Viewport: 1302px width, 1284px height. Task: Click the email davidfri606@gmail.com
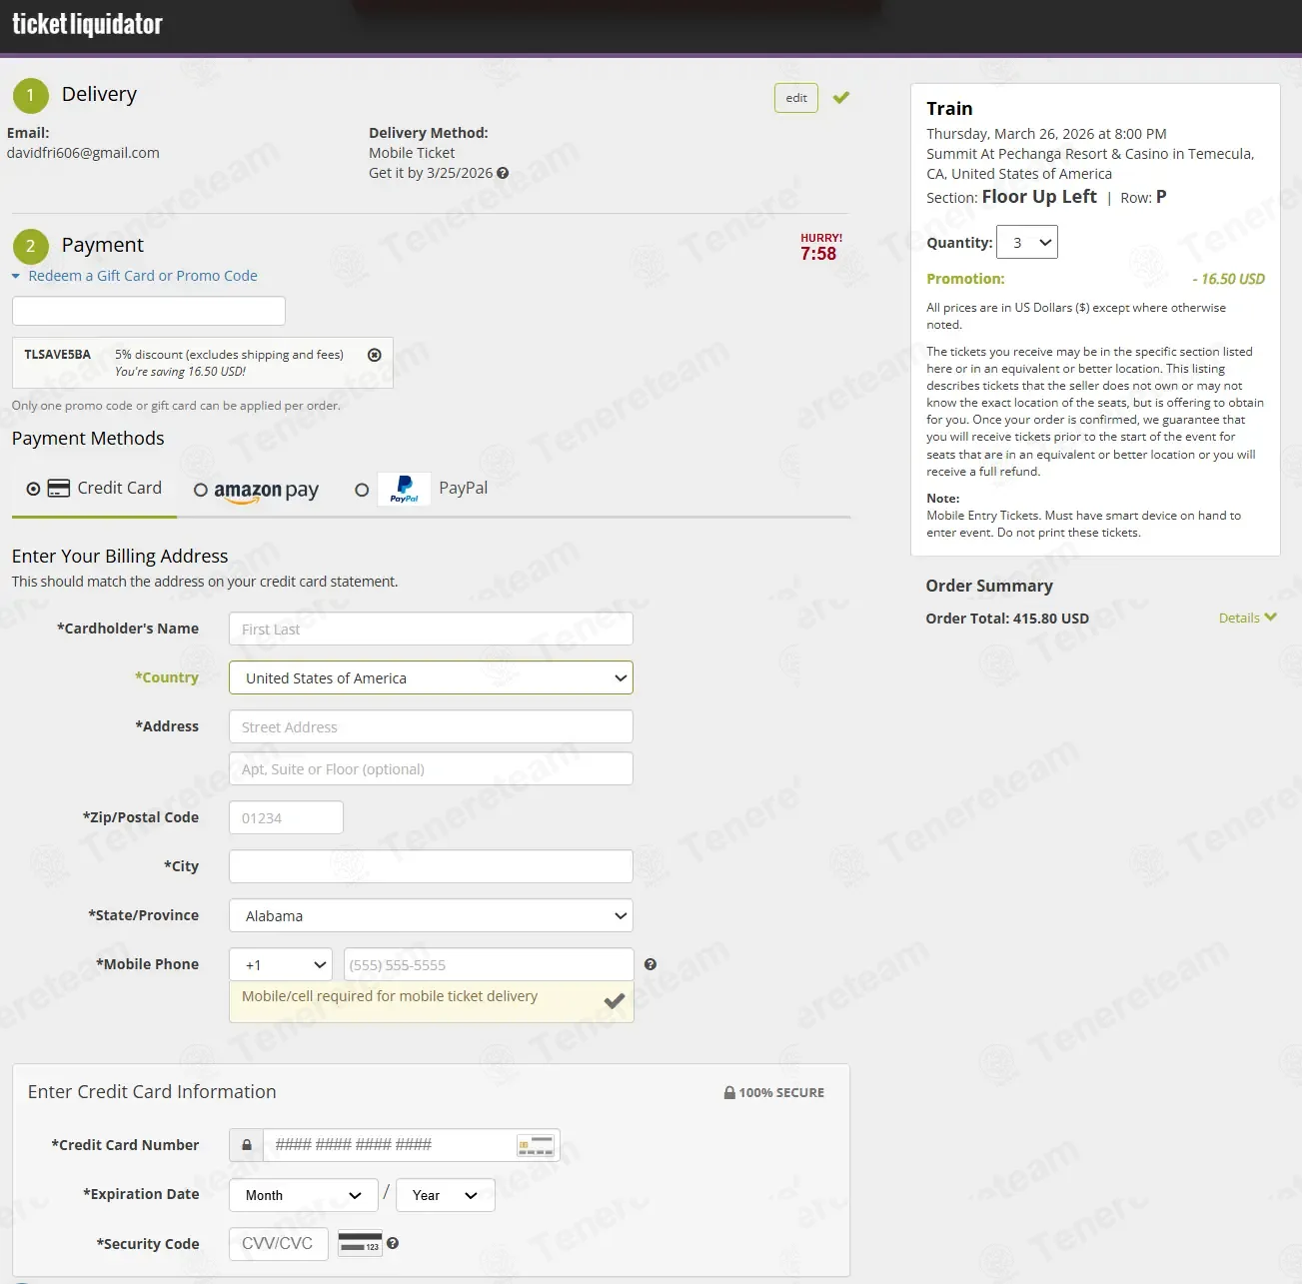click(83, 153)
